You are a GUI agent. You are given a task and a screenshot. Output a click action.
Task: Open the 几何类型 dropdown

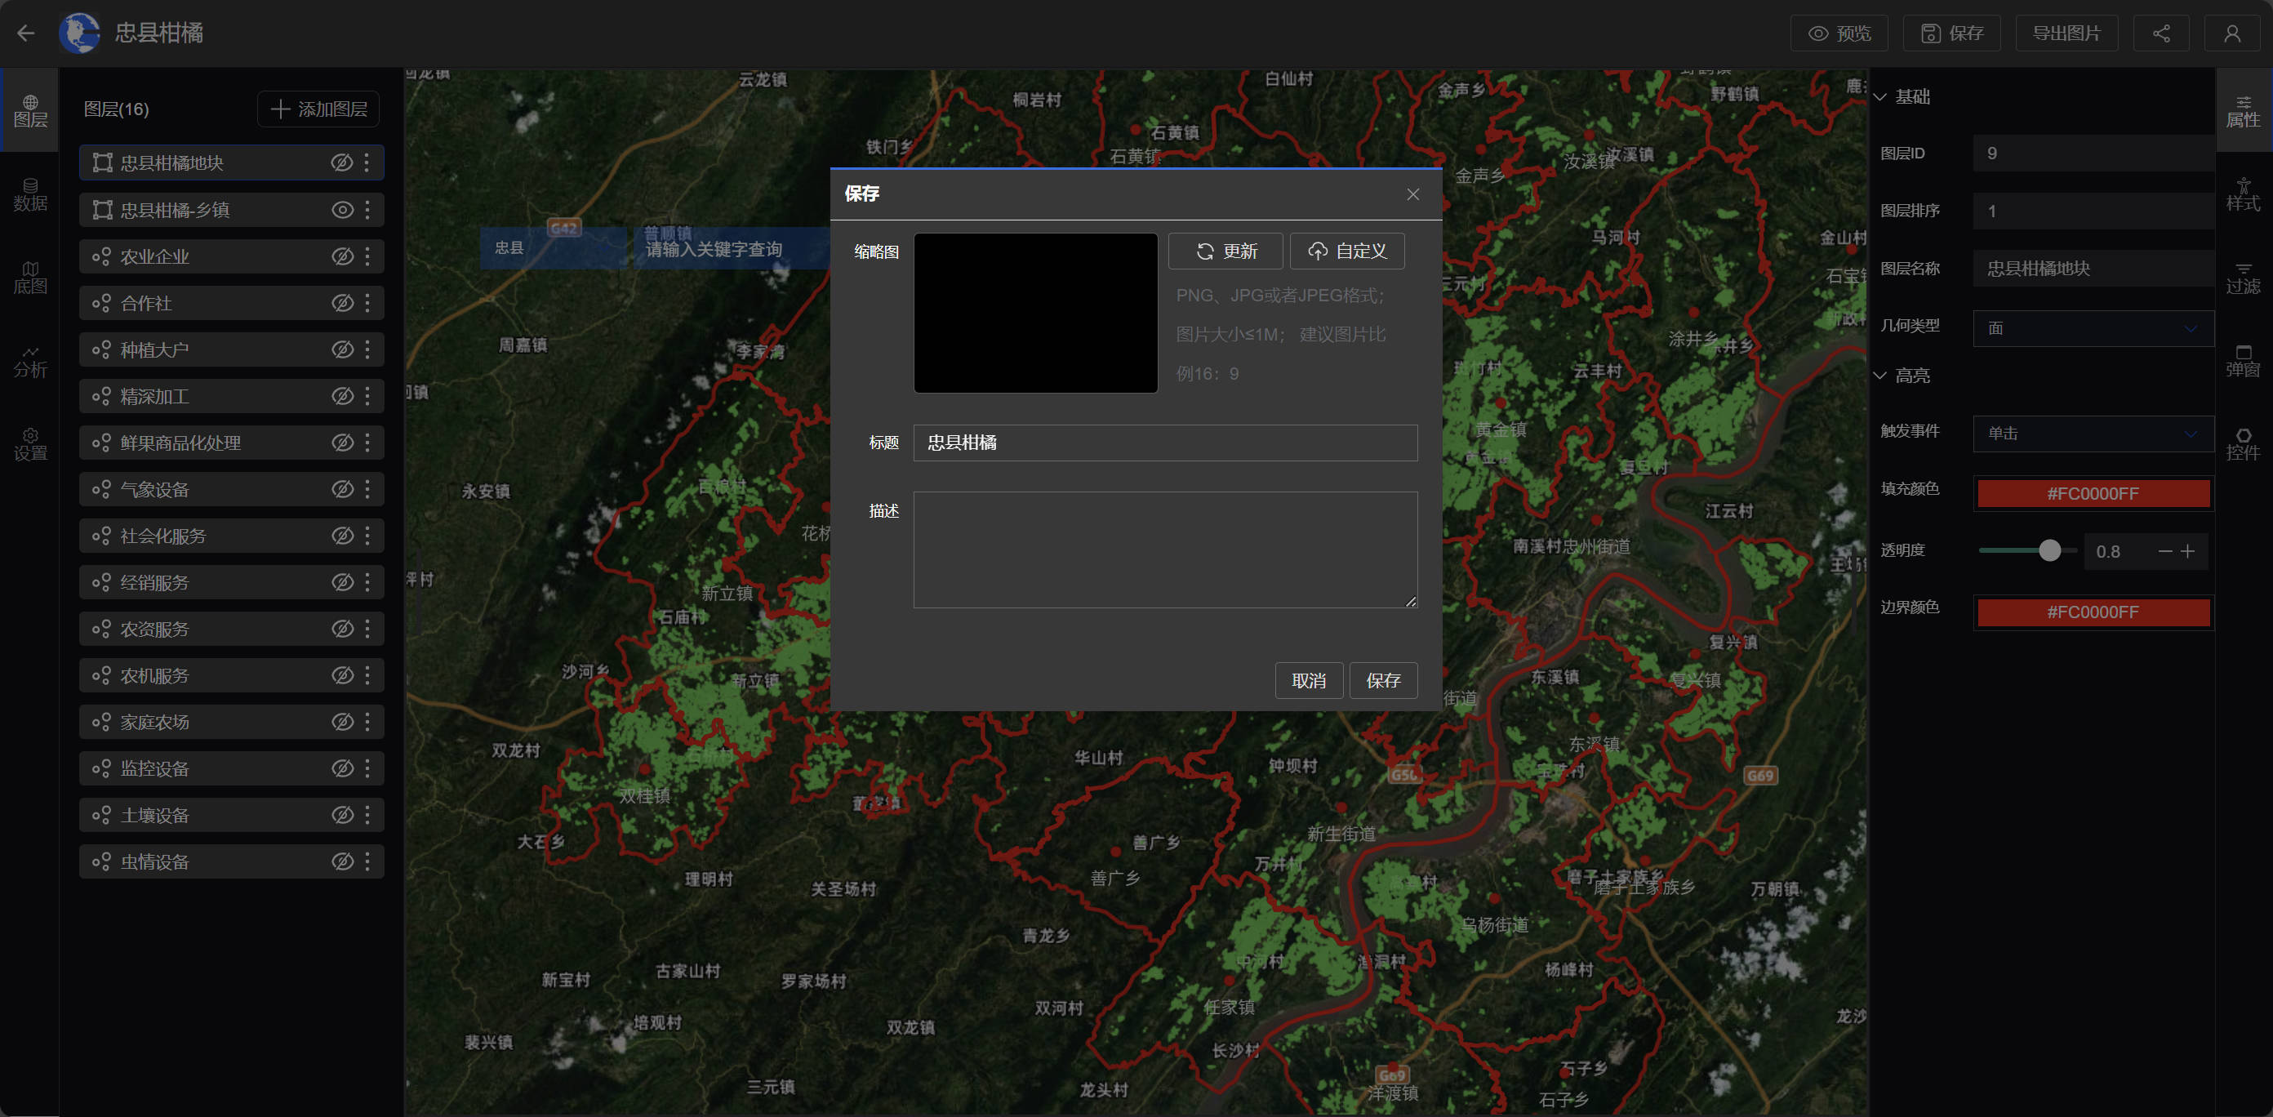(x=2092, y=328)
